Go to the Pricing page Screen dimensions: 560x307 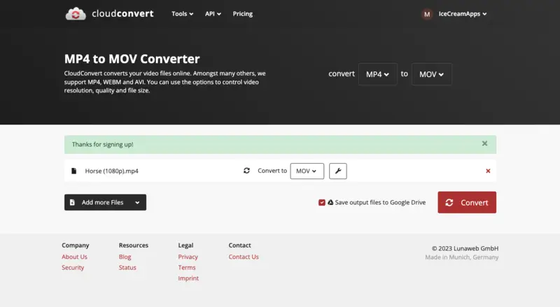[242, 14]
